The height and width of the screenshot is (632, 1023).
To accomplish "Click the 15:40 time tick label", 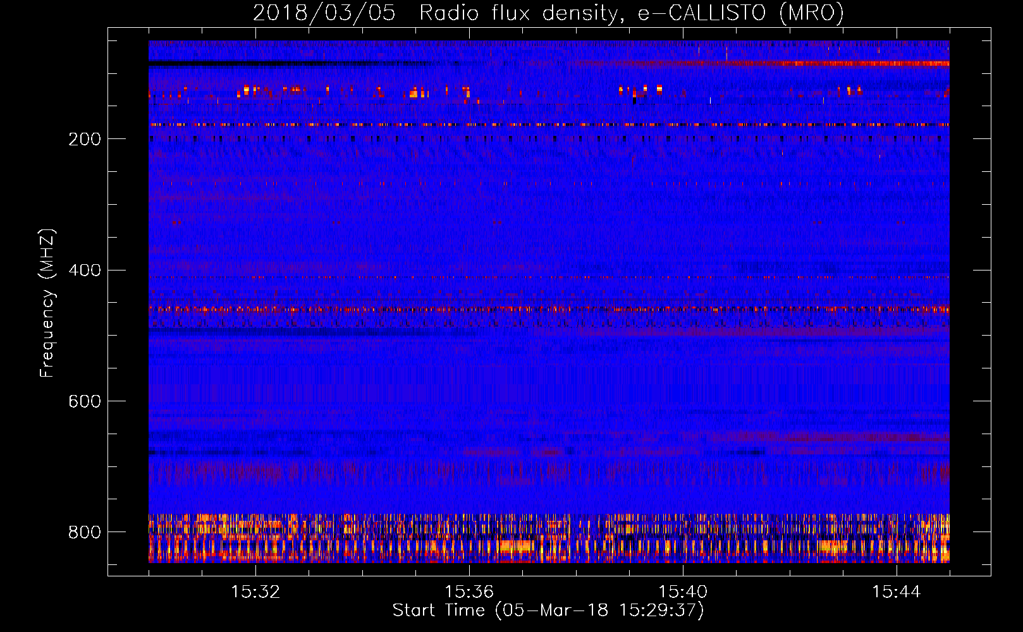I will pos(683,592).
